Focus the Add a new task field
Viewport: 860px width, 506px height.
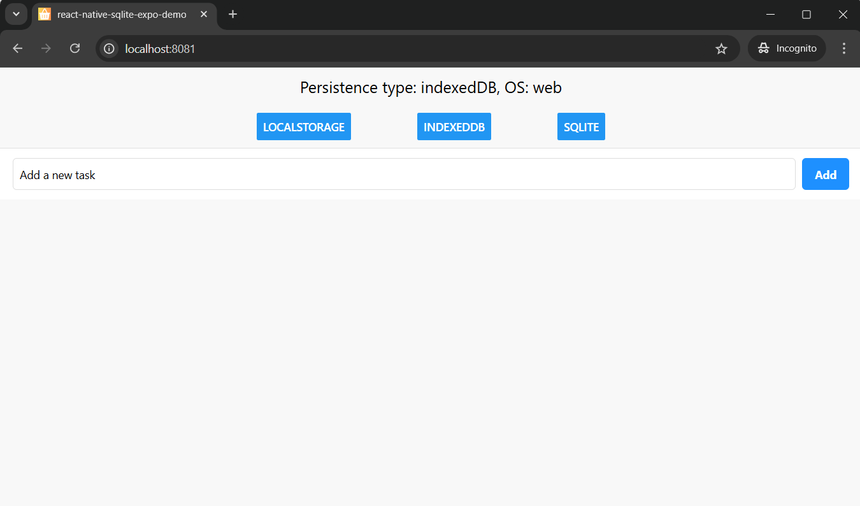404,174
